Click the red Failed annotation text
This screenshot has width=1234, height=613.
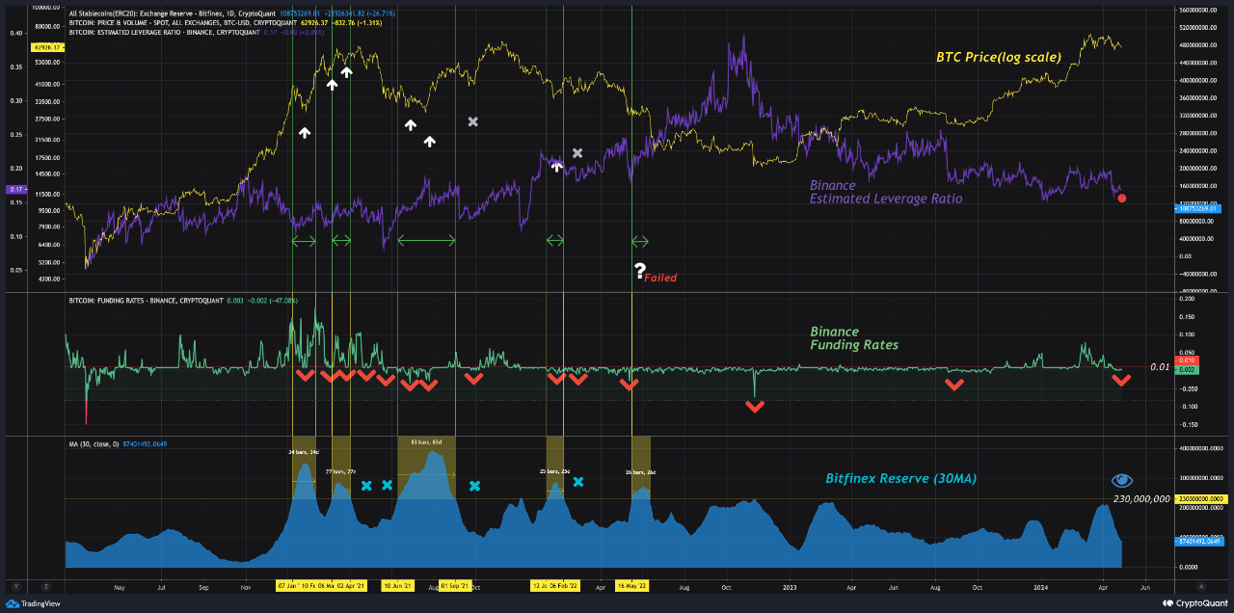pos(660,278)
